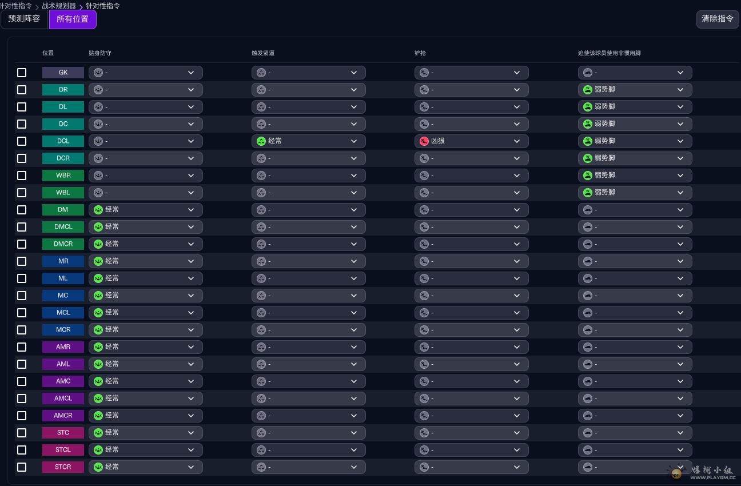Tick the AMR row checkbox
This screenshot has width=741, height=486.
coord(22,347)
